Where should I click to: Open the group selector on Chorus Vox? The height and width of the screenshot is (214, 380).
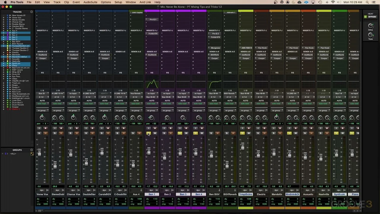[74, 111]
